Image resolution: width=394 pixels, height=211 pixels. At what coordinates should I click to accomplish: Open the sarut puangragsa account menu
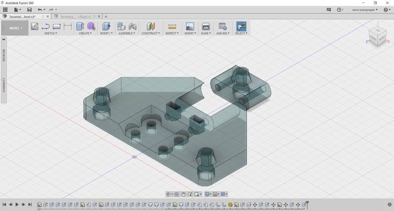[365, 10]
